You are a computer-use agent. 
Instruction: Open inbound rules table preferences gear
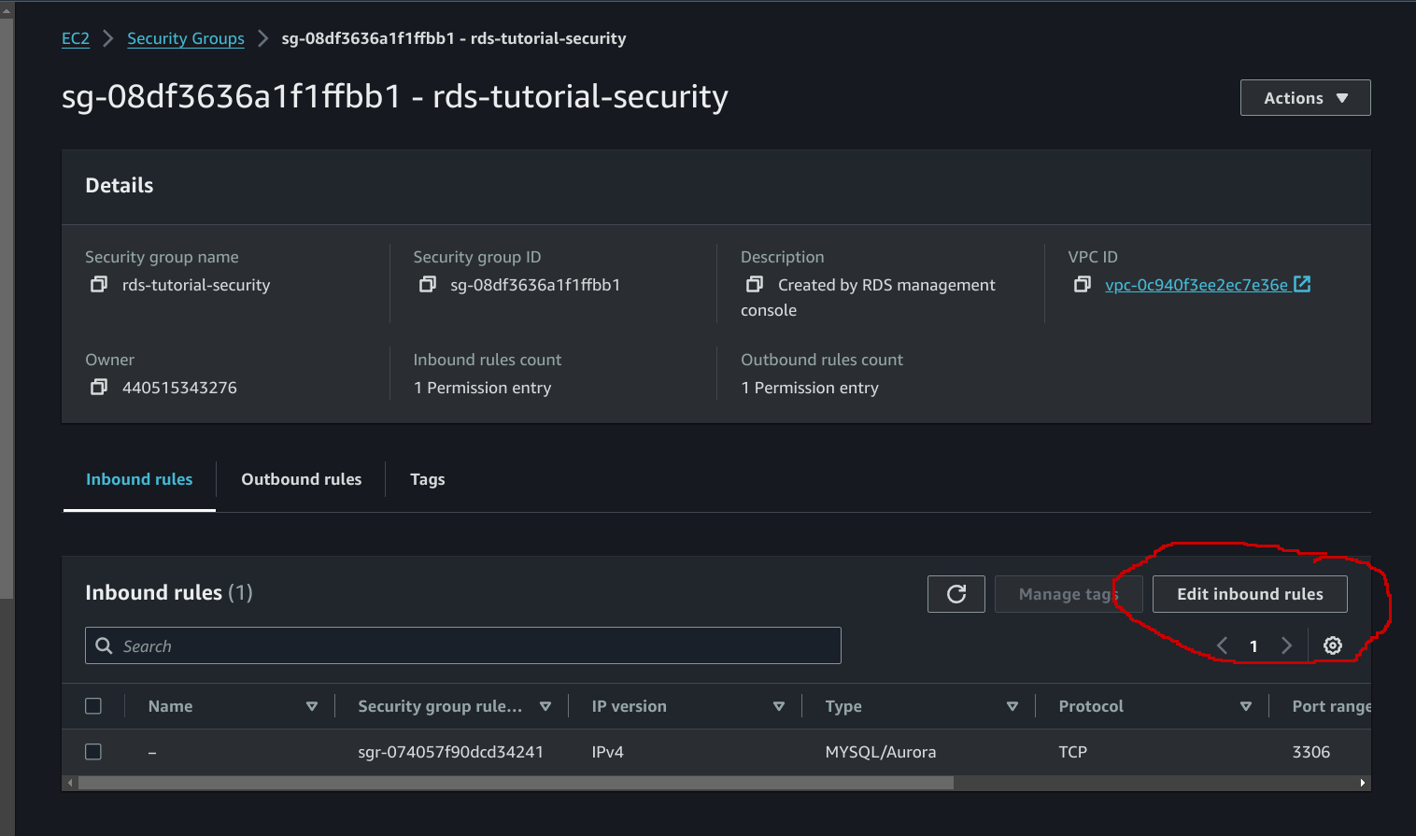(1333, 645)
